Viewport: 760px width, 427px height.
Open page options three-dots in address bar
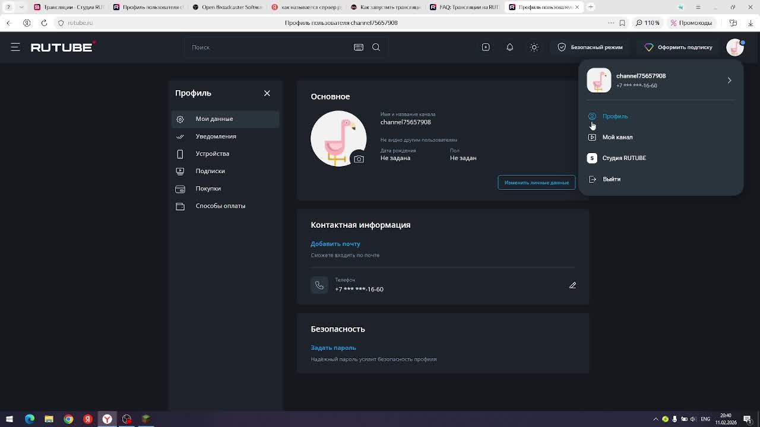610,23
